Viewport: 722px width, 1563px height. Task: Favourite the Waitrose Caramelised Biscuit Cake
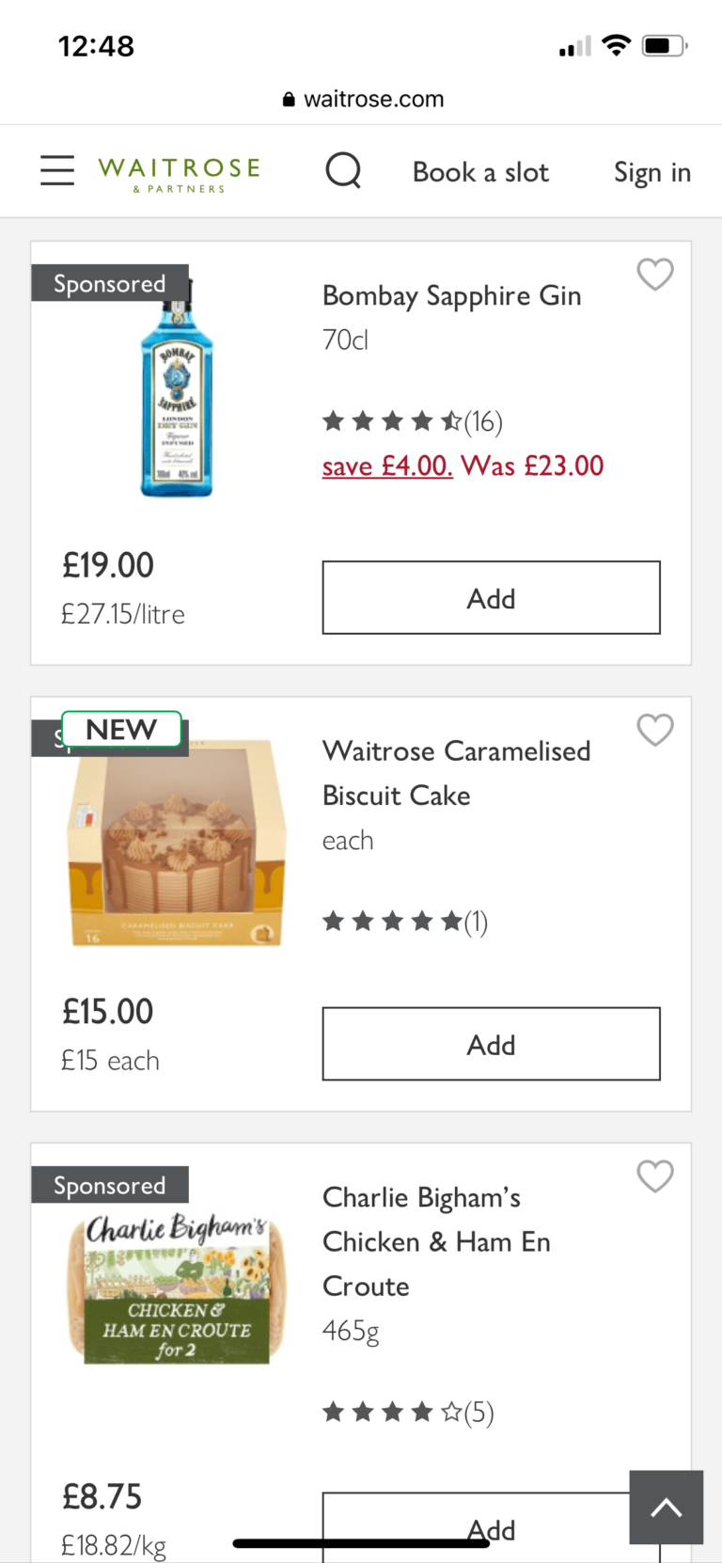click(x=655, y=730)
